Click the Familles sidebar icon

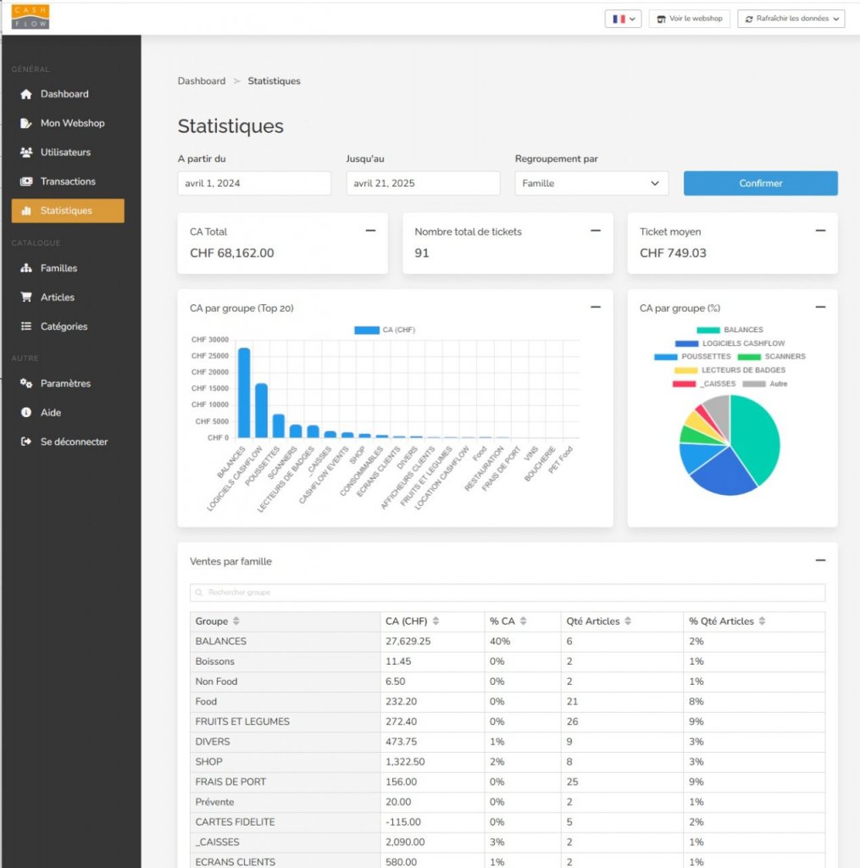25,268
